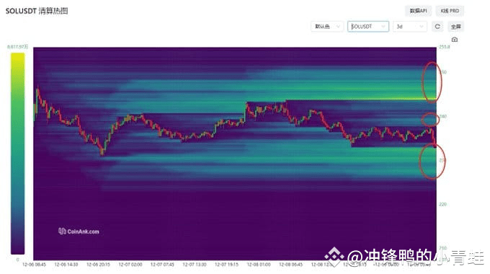
Task: Expand the 3d time range dropdown
Action: point(410,27)
